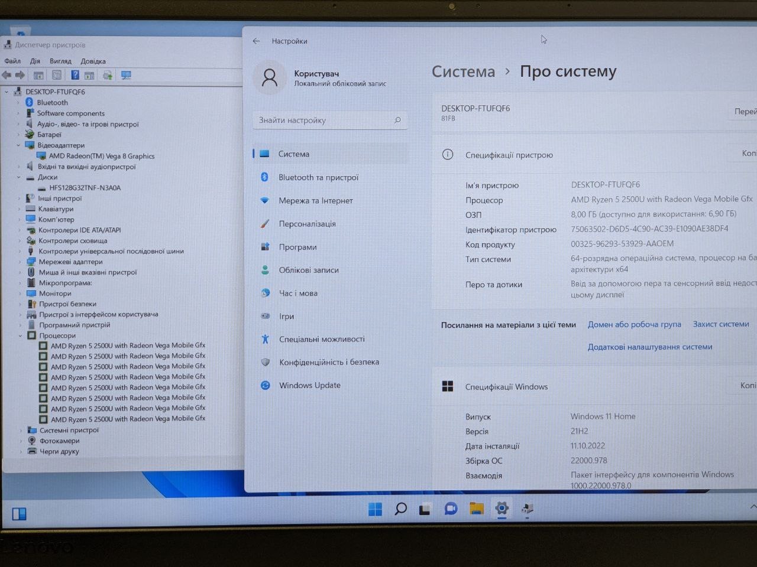Open Chat app on taskbar

click(x=451, y=509)
